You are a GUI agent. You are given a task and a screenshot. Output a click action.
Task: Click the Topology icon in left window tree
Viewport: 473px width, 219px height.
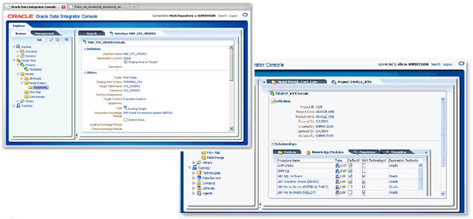[18, 106]
